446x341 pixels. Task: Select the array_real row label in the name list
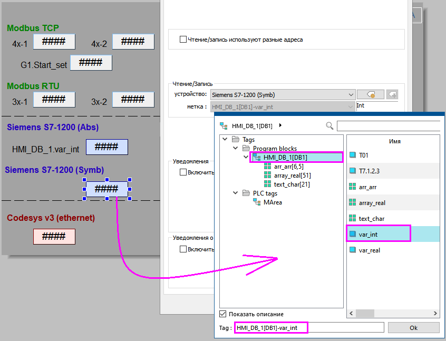372,203
